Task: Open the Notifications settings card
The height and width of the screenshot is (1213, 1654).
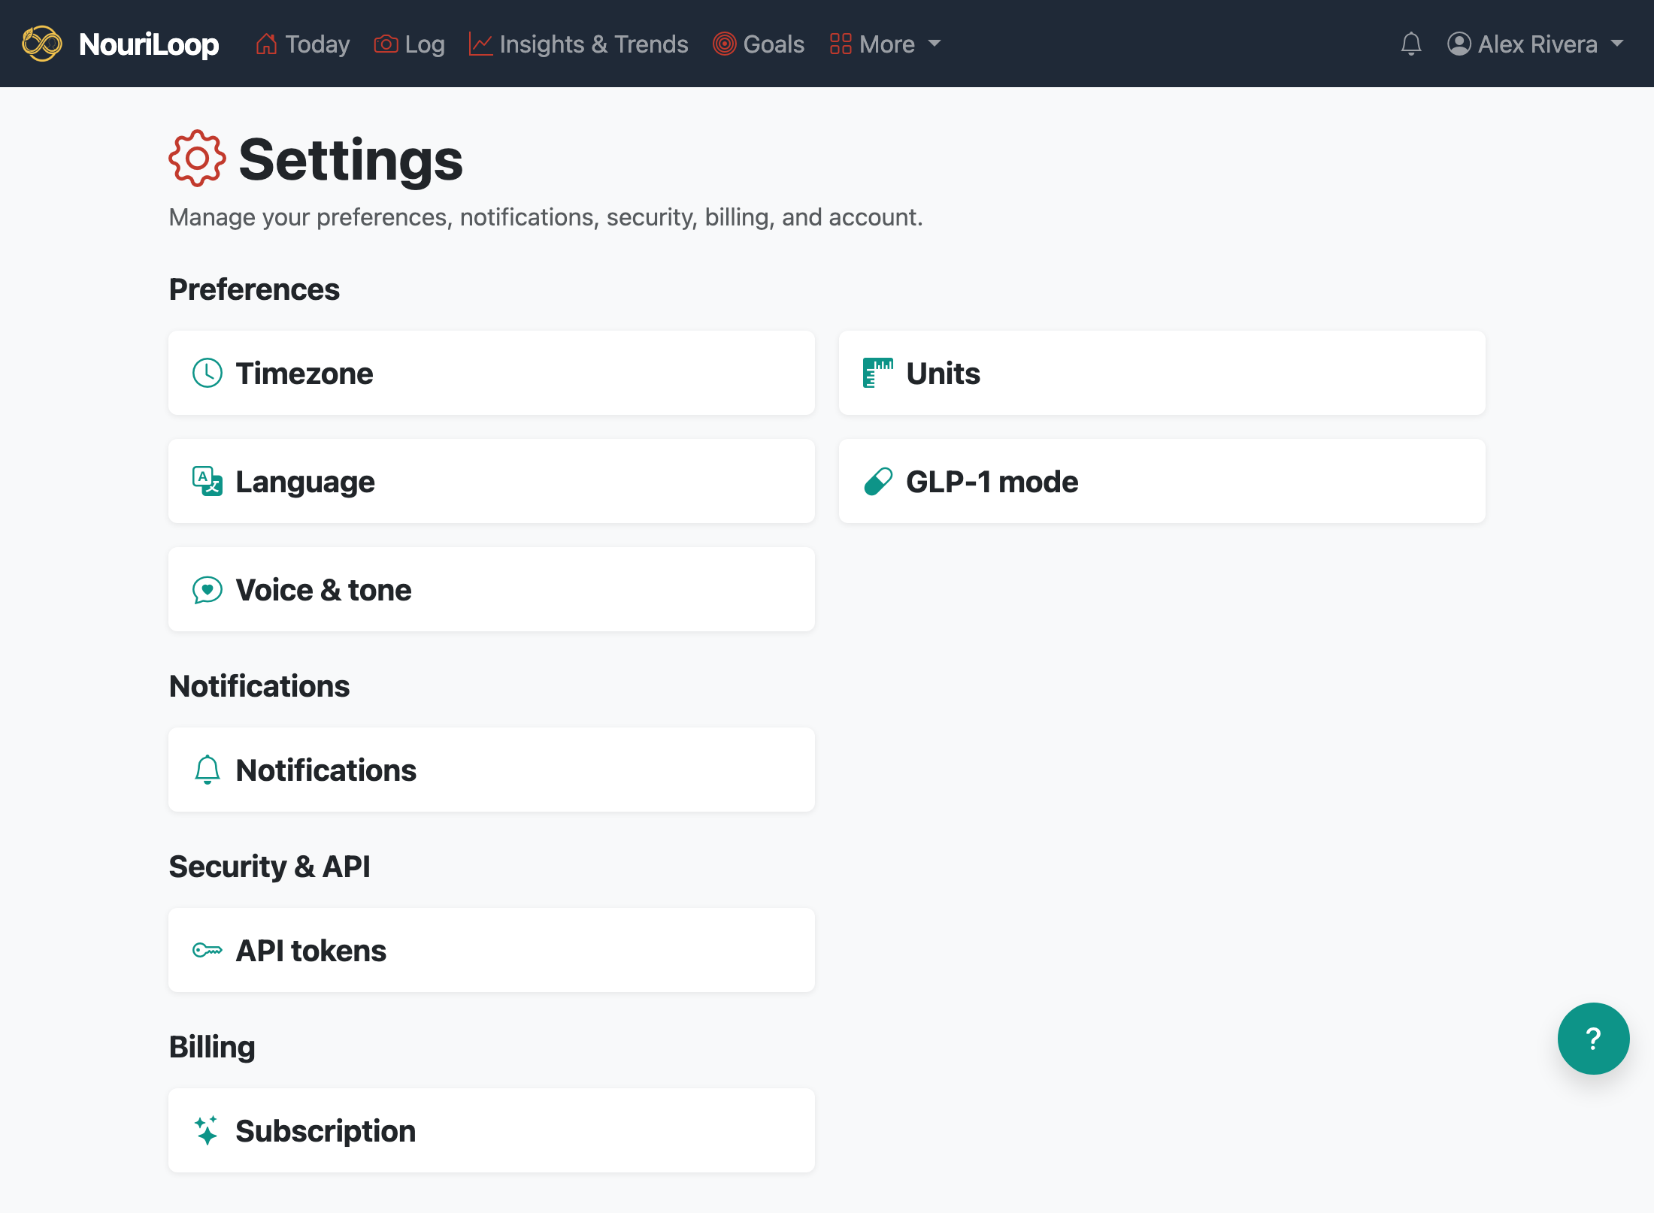Action: point(492,770)
